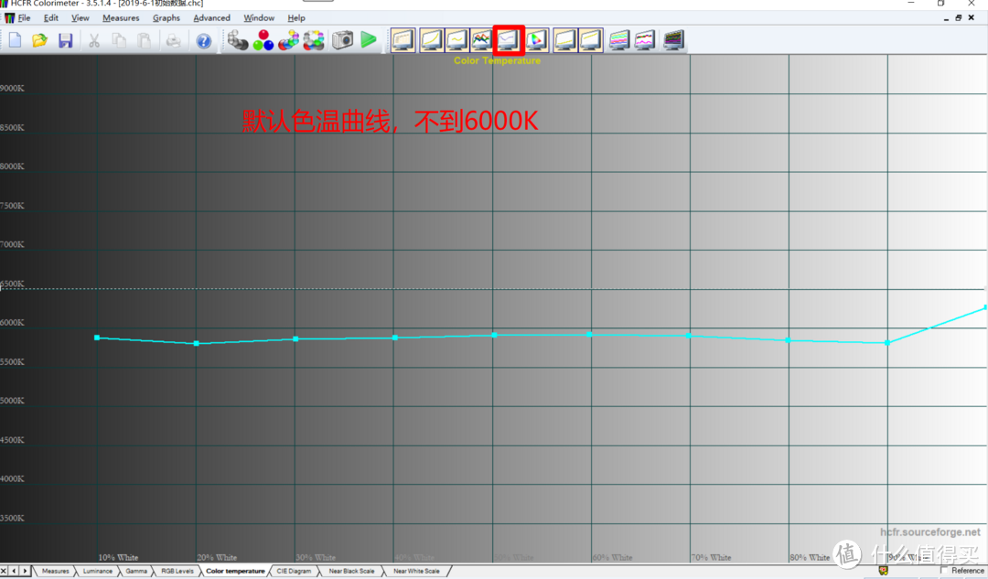The height and width of the screenshot is (579, 988).
Task: Click the camera sensor icon
Action: (342, 40)
